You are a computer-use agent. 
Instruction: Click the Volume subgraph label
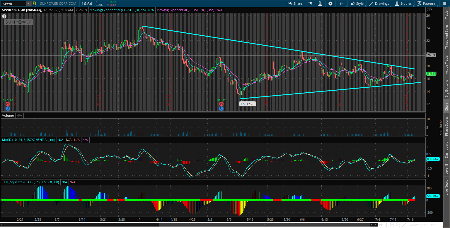coord(8,115)
